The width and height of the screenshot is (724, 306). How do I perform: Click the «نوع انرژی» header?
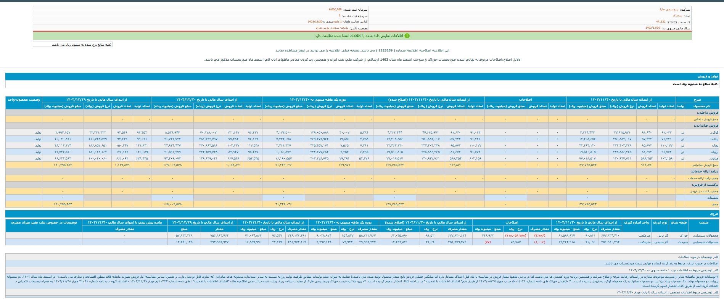[660, 222]
